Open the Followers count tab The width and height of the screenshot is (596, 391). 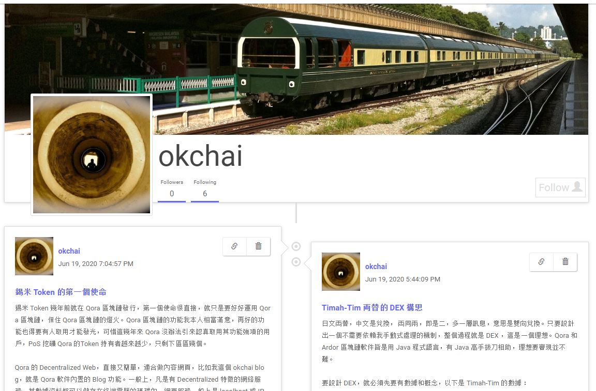[x=172, y=189]
